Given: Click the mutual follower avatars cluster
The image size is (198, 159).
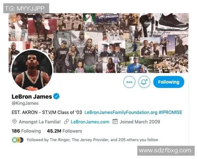Looking at the screenshot, I should pyautogui.click(x=18, y=140).
